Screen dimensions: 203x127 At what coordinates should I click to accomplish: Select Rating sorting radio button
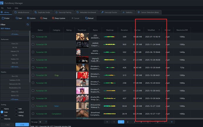click(x=16, y=115)
